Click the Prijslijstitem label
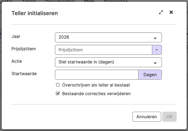Screen dimensions: 188x131 pos(24,49)
